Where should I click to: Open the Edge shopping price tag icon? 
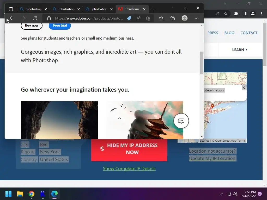pos(129,18)
